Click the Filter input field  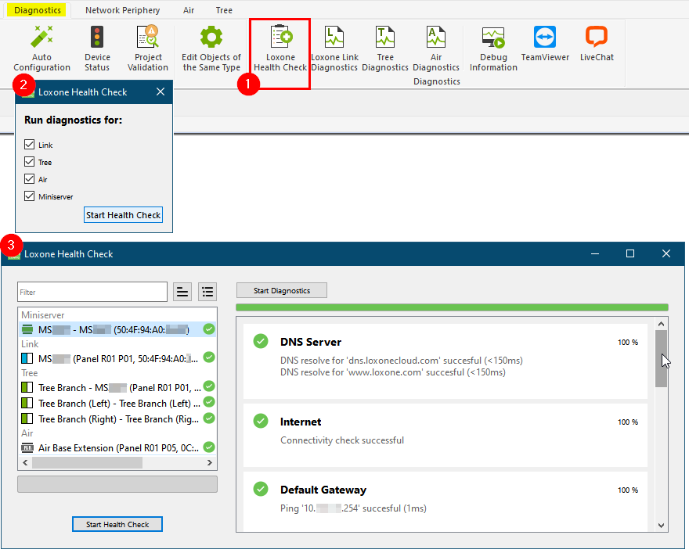[x=92, y=292]
